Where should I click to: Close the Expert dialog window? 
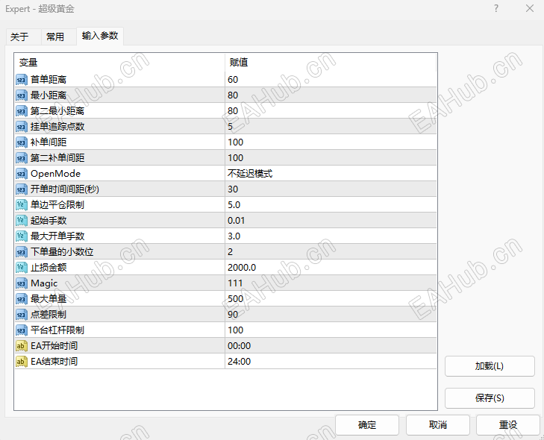pos(530,9)
